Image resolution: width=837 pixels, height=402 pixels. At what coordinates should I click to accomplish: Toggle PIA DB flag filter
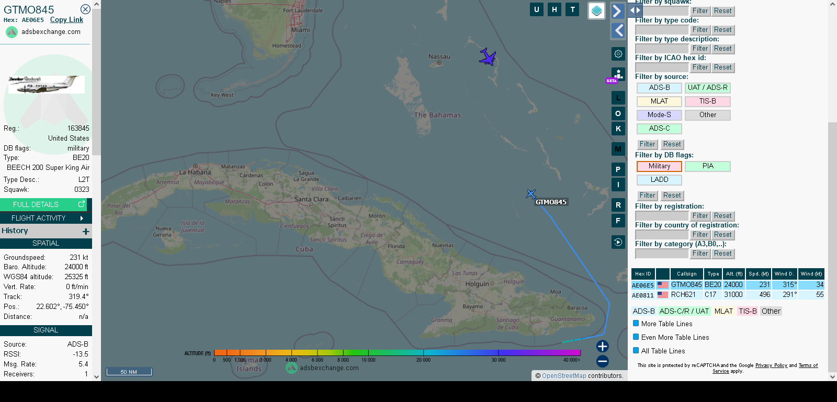708,166
